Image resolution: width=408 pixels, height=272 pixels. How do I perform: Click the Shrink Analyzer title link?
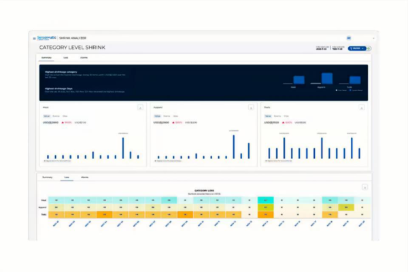(x=73, y=38)
